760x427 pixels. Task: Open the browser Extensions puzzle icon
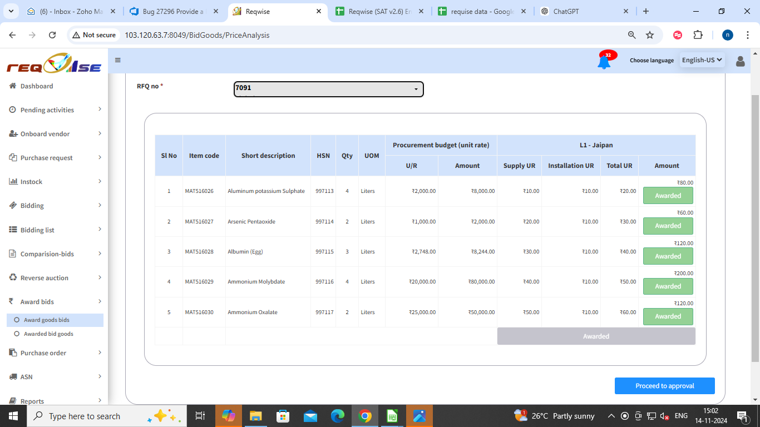[x=698, y=35]
